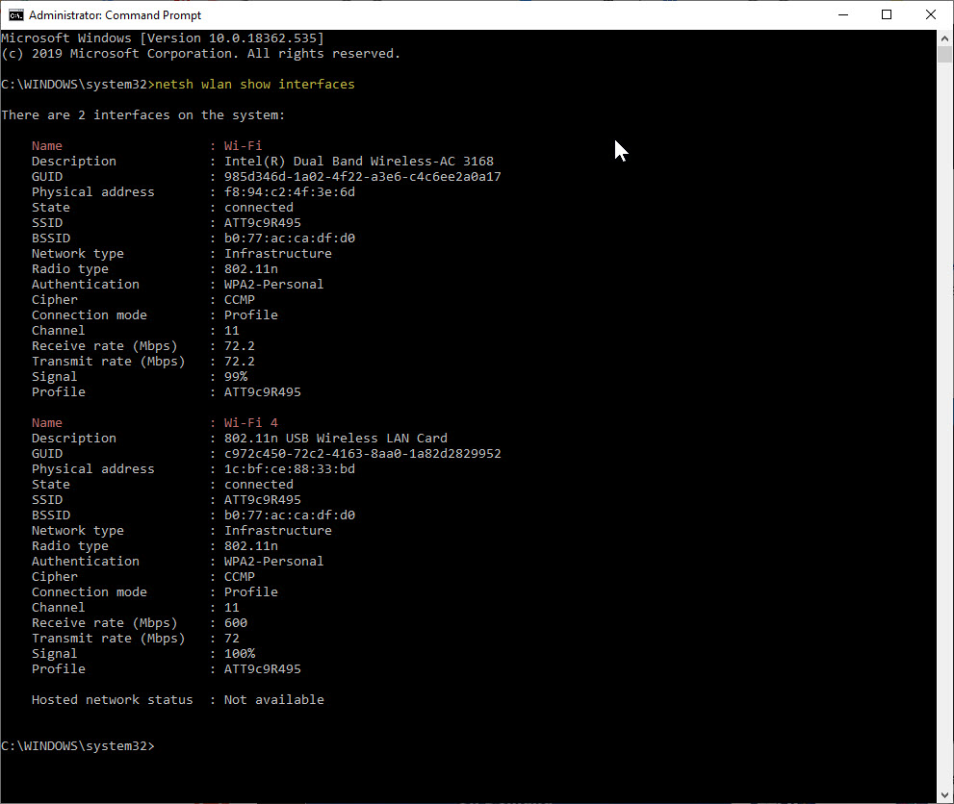This screenshot has height=804, width=954.
Task: Click the physical address 1c:bf:ce:88:33:bd
Action: 289,469
